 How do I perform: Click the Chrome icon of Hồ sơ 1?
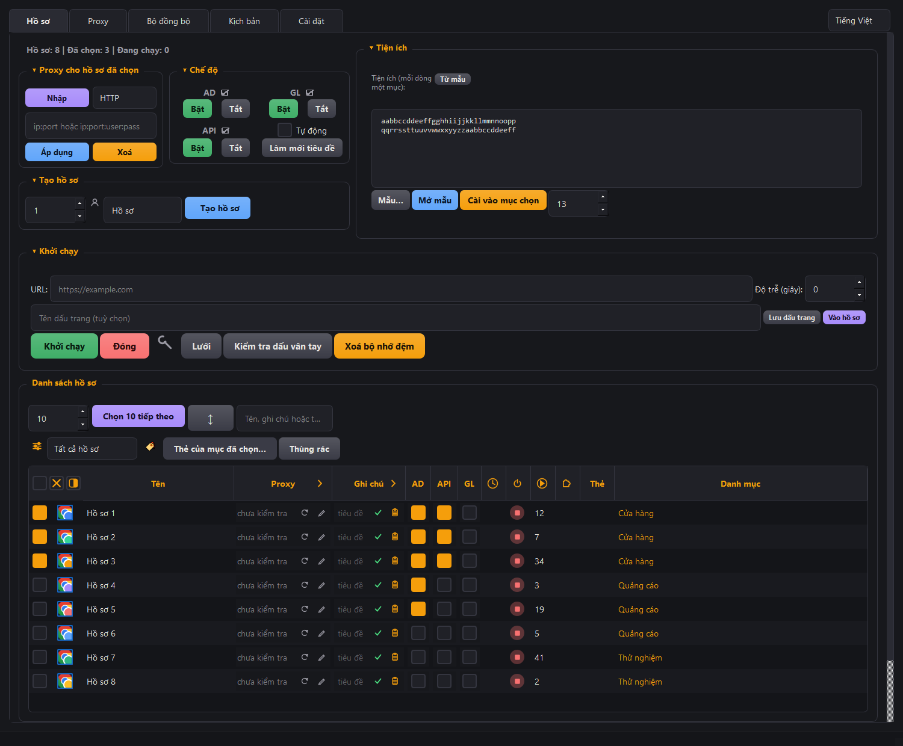[65, 513]
